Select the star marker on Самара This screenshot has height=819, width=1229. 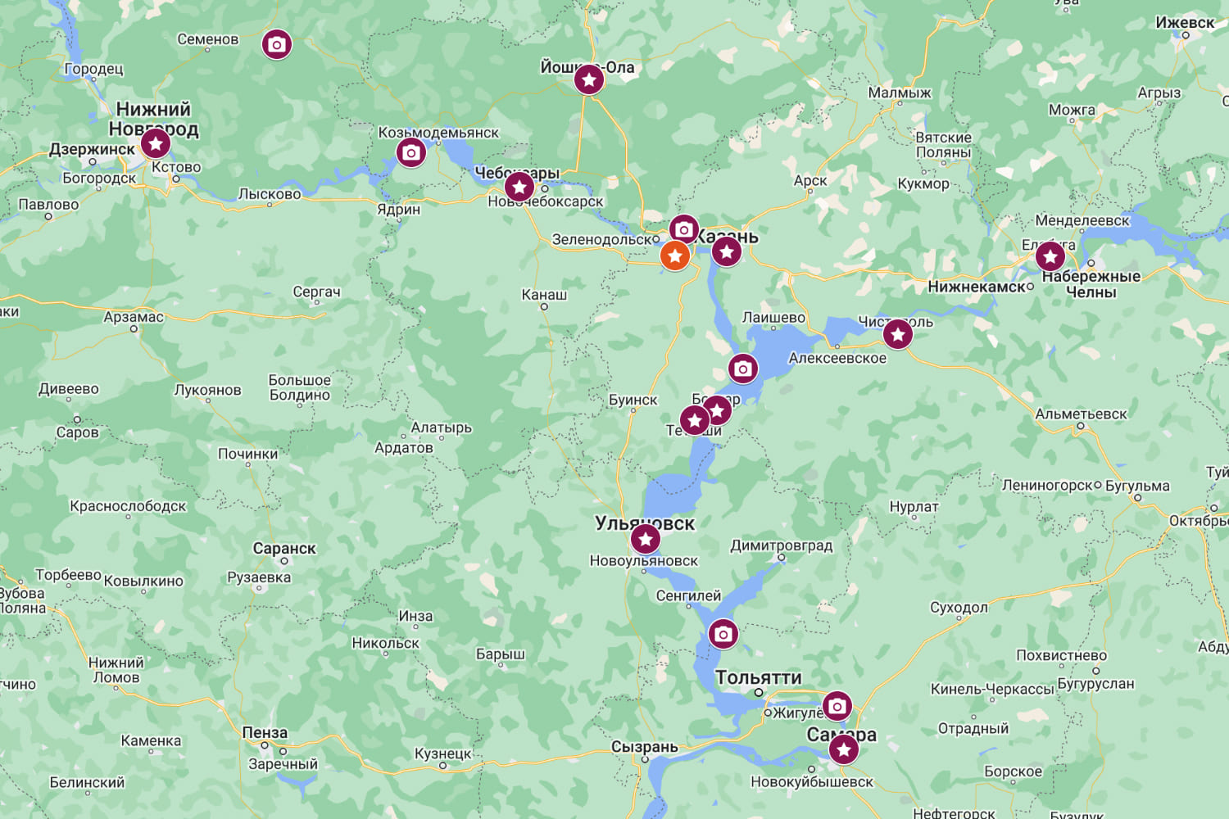coord(843,749)
